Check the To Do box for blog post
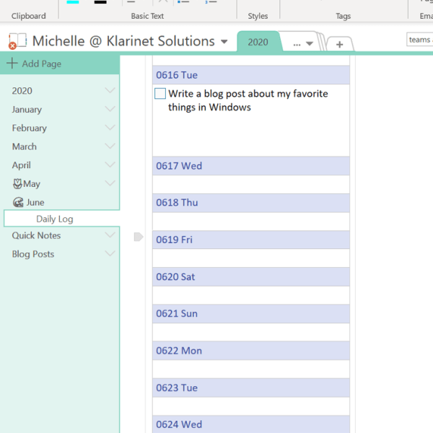The image size is (433, 433). (160, 94)
